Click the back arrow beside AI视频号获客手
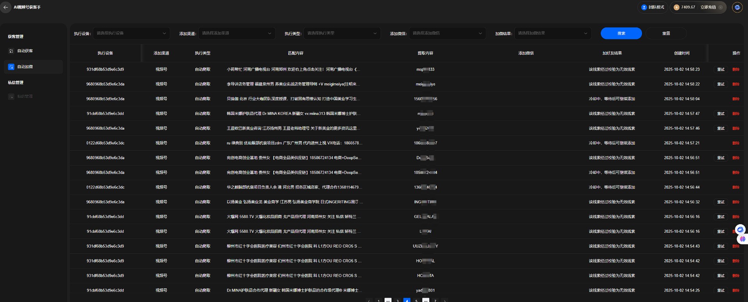This screenshot has width=748, height=302. coord(6,7)
